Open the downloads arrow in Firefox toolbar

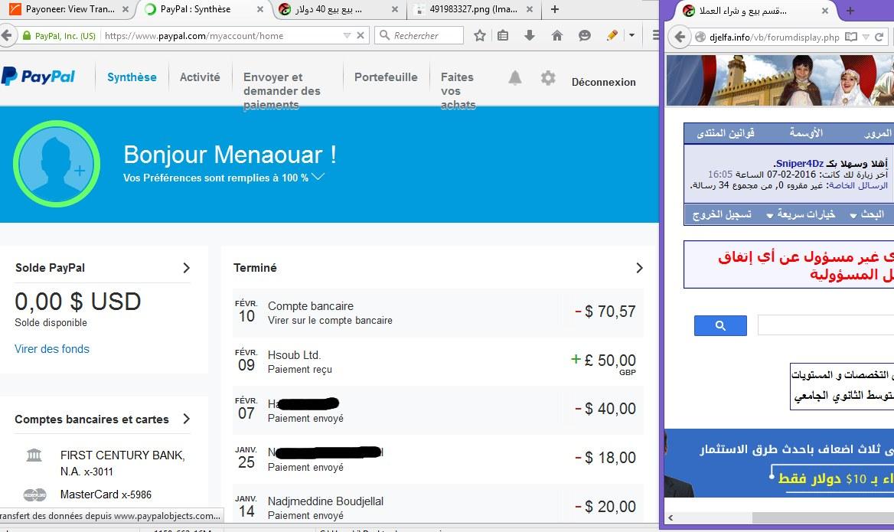pos(530,35)
